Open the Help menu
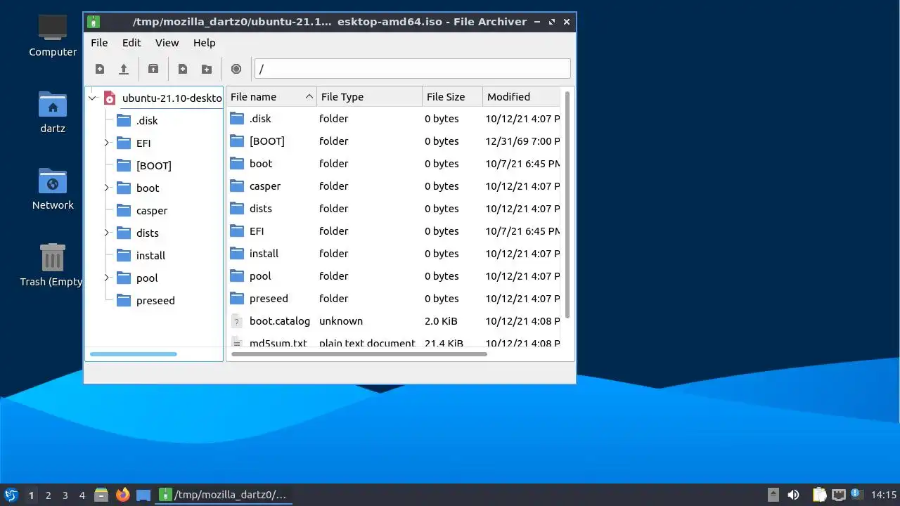Viewport: 900px width, 506px height. 205,43
